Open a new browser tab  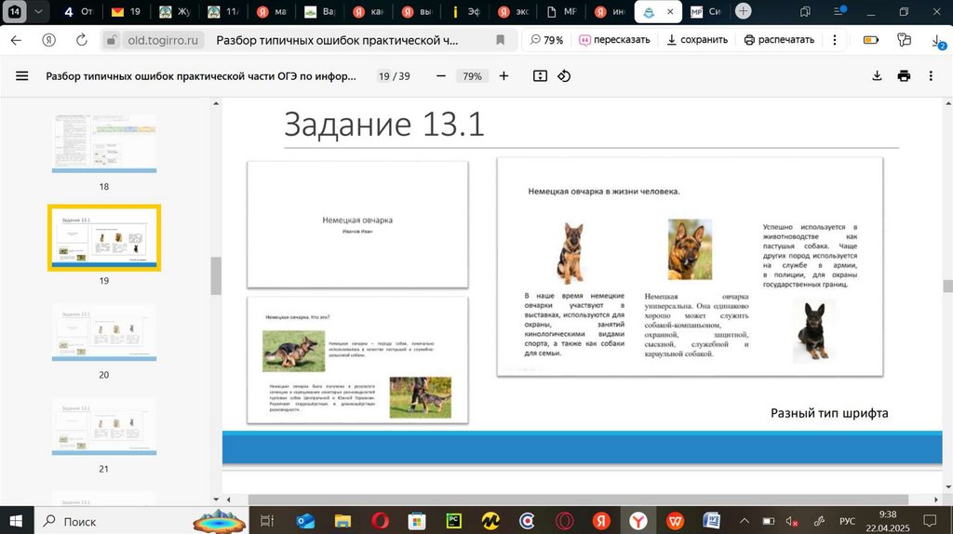tap(743, 11)
